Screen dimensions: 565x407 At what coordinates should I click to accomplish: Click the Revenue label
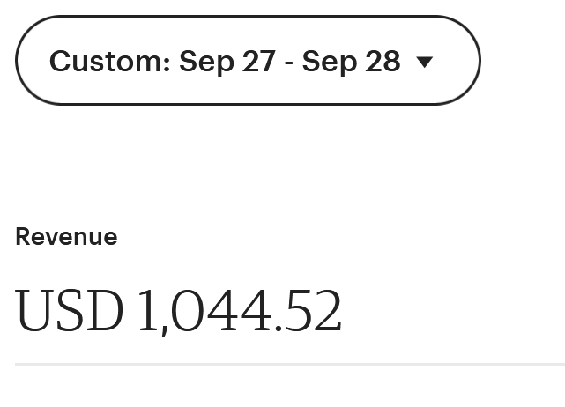pyautogui.click(x=66, y=237)
